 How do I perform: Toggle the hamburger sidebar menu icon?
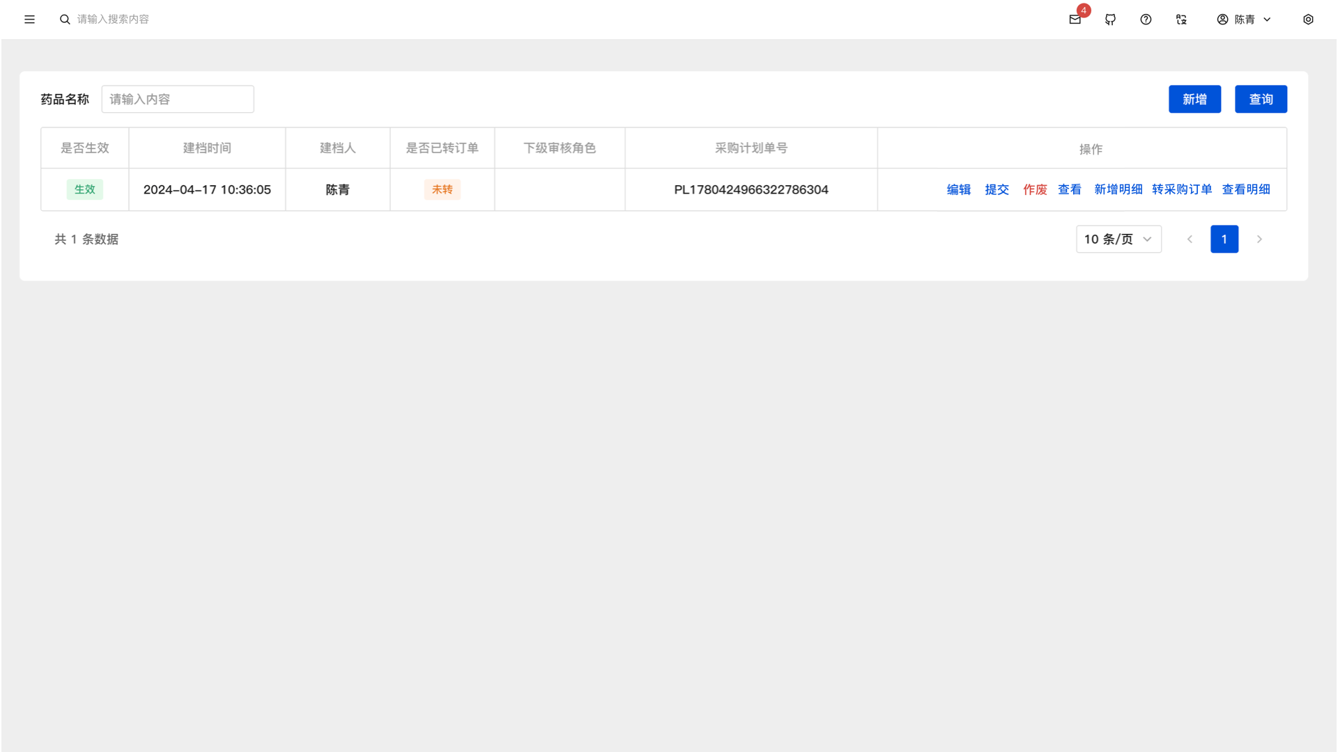29,19
